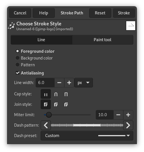Choose the miter join style icon
Screen dimensions: 144x152
coord(46,104)
